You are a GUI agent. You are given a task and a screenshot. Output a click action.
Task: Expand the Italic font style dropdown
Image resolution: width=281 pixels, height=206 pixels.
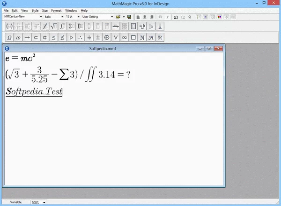pyautogui.click(x=62, y=17)
